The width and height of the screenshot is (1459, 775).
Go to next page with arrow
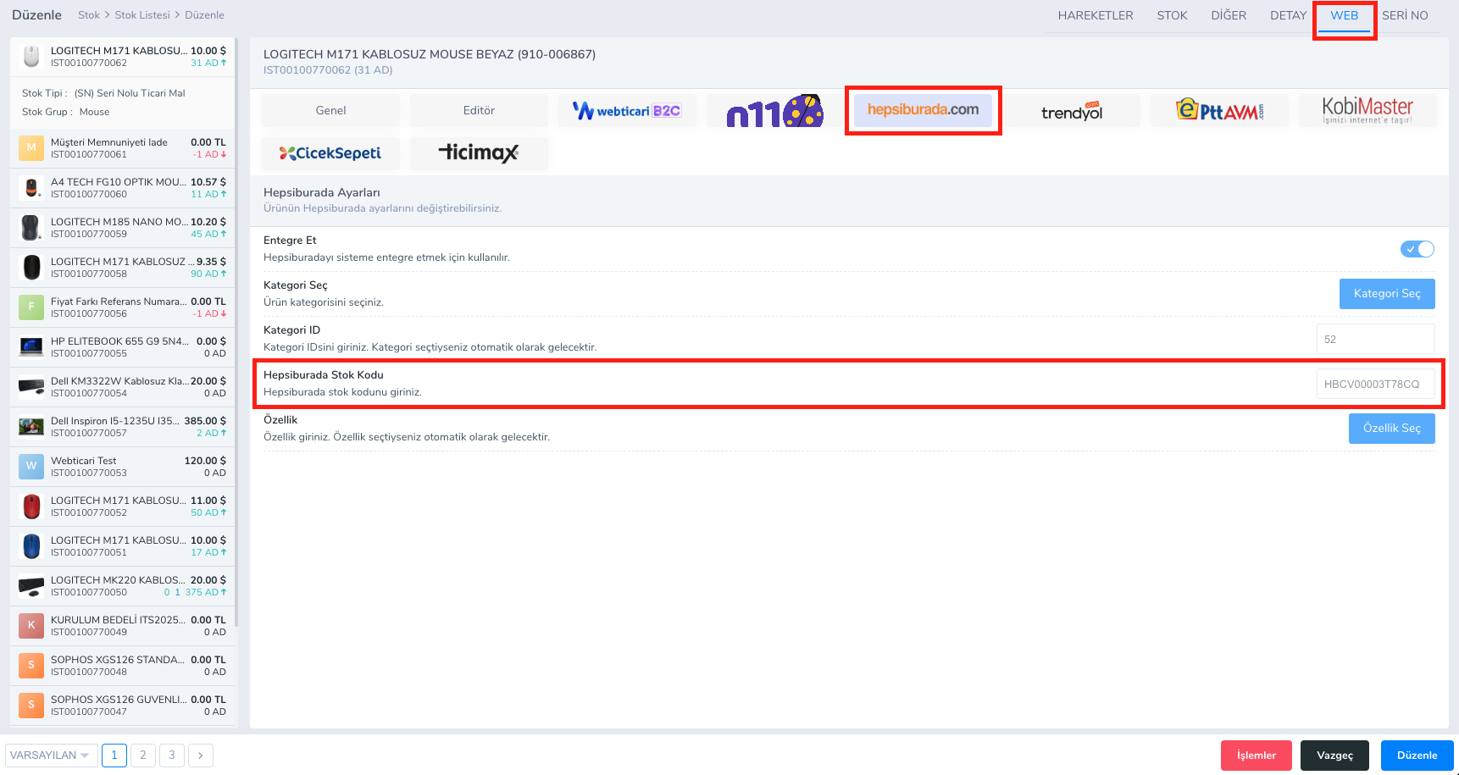201,755
